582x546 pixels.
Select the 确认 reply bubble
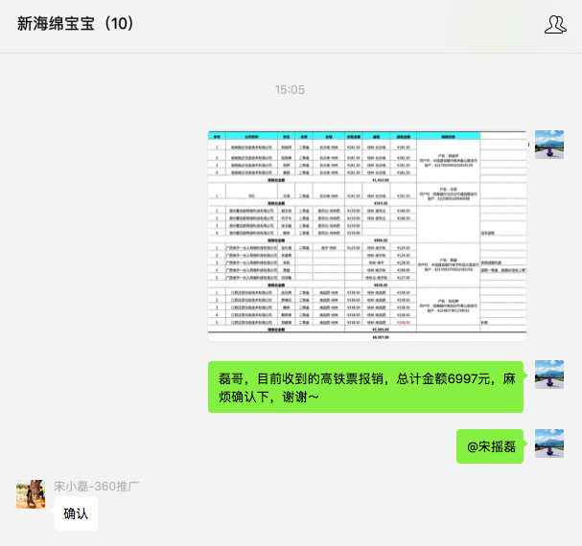click(x=76, y=513)
